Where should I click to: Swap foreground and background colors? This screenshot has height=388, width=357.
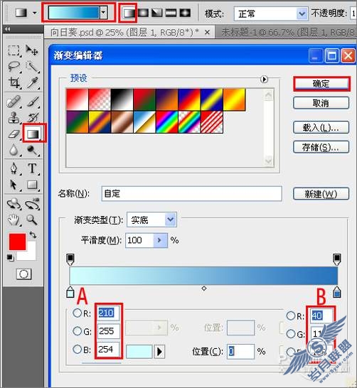(x=33, y=235)
